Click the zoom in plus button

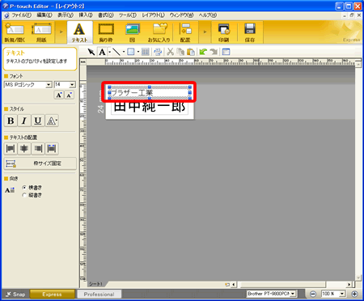[354, 294]
